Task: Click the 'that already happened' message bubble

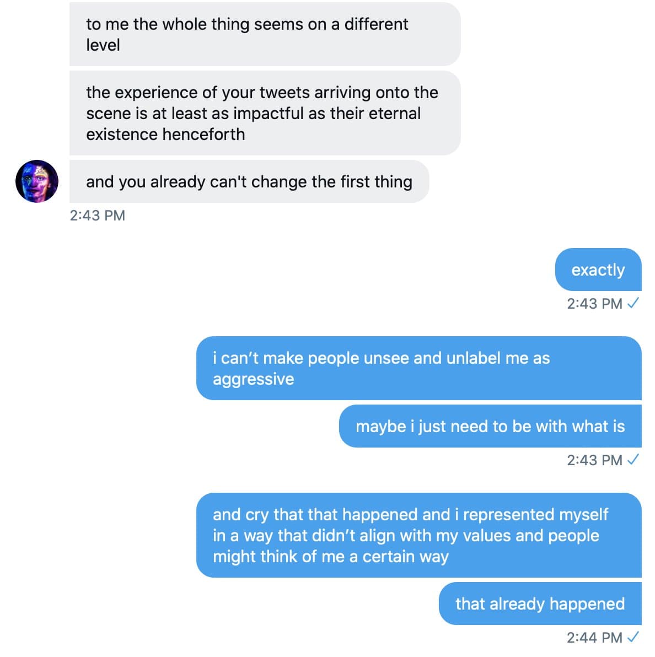Action: click(540, 604)
